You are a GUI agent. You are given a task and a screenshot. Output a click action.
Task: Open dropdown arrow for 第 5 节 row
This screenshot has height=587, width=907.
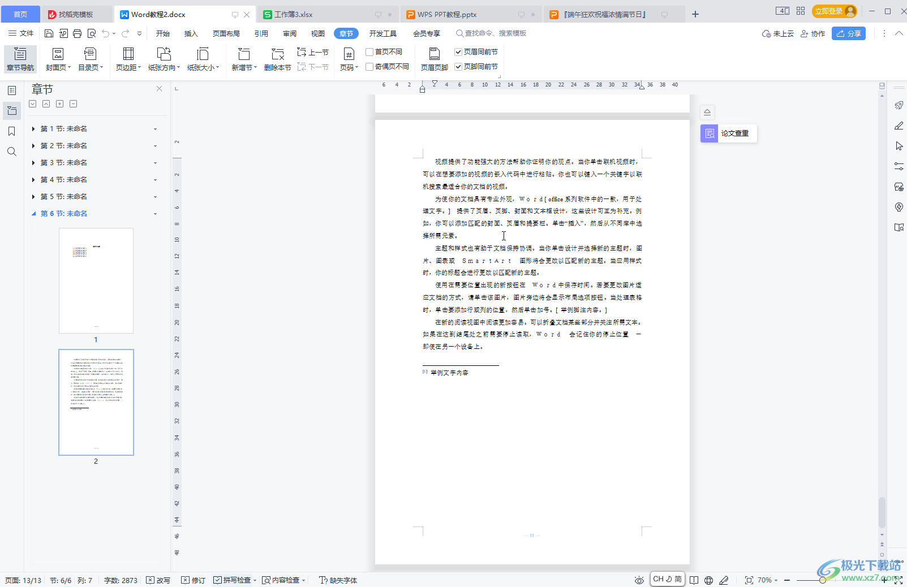[x=156, y=197]
